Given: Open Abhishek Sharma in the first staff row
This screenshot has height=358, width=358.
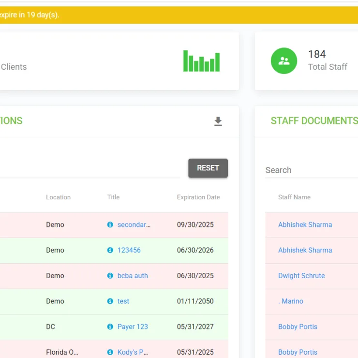Looking at the screenshot, I should (x=305, y=224).
